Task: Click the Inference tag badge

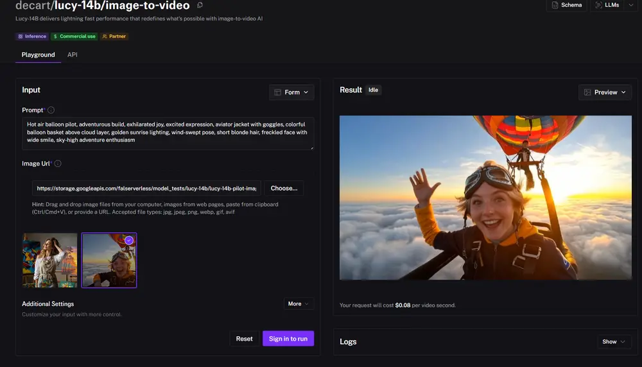Action: coord(32,37)
